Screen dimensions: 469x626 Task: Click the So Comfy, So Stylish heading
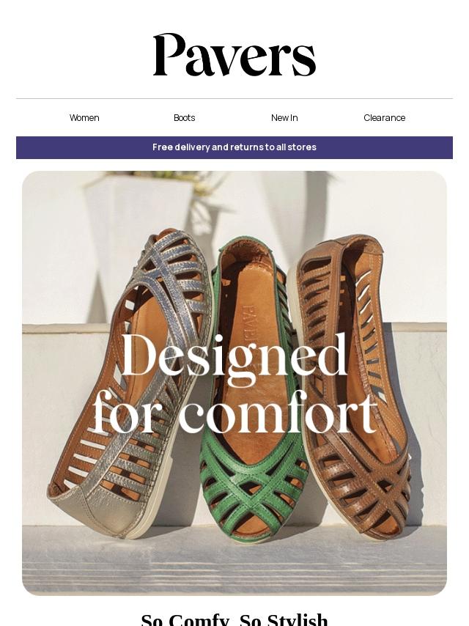pyautogui.click(x=234, y=619)
